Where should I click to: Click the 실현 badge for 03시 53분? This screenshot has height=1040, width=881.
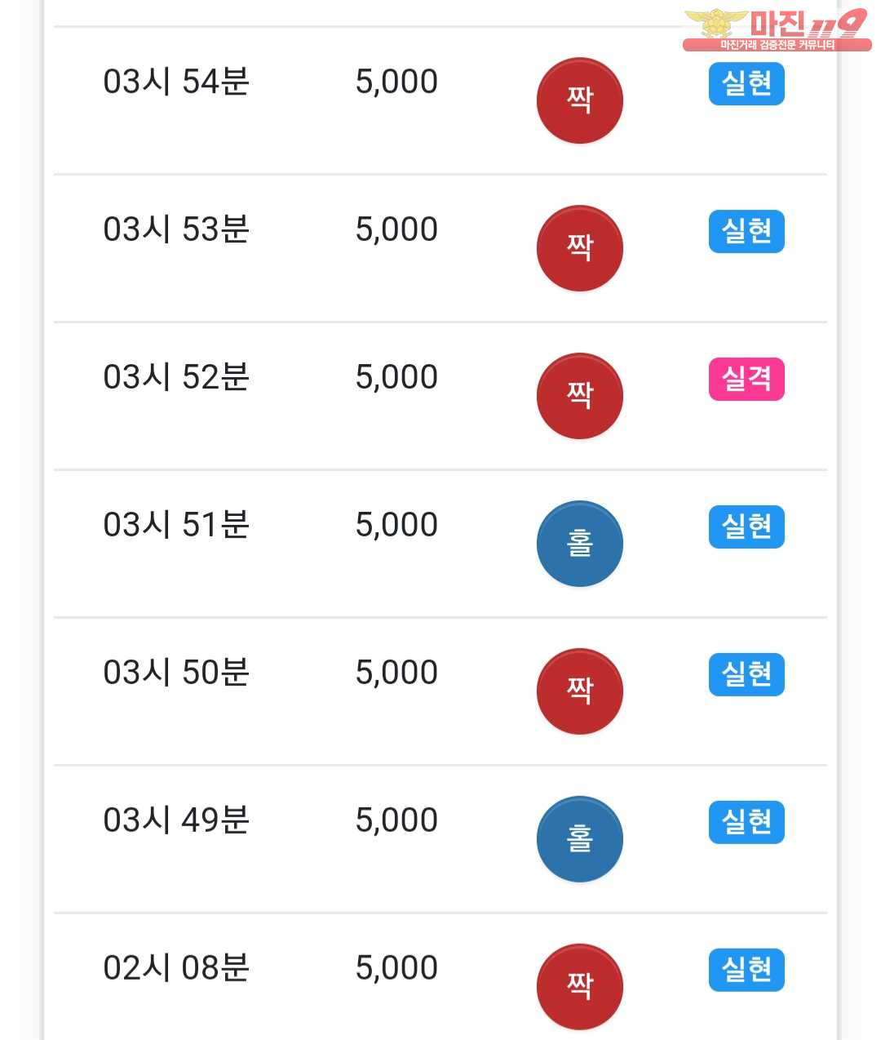coord(746,231)
